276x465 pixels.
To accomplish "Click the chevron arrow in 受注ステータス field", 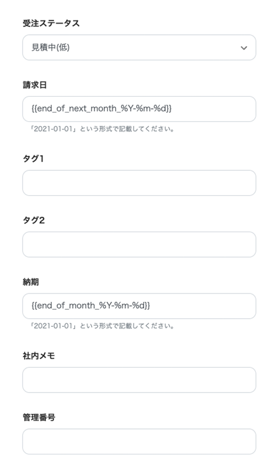I will pos(244,48).
